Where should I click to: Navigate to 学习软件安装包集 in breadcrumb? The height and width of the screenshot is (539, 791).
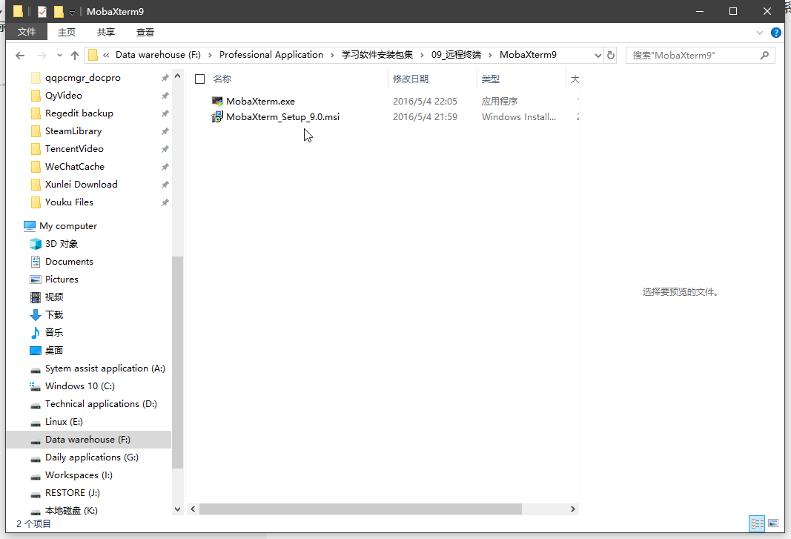coord(377,55)
